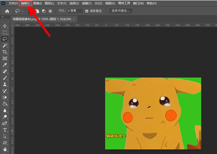This screenshot has height=154, width=217.
Task: Click the 编辑特效字 text on the image
Action: 116,136
